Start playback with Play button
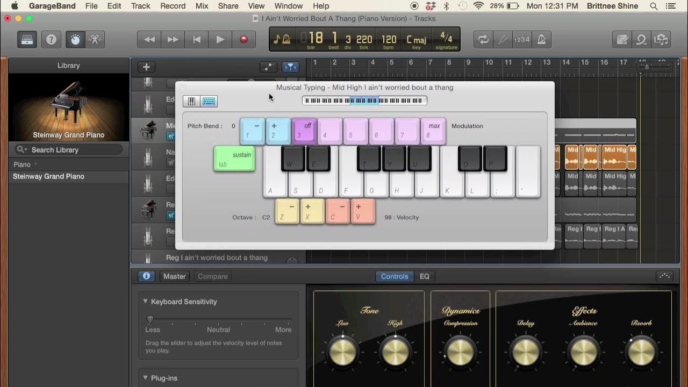The image size is (688, 387). tap(220, 40)
